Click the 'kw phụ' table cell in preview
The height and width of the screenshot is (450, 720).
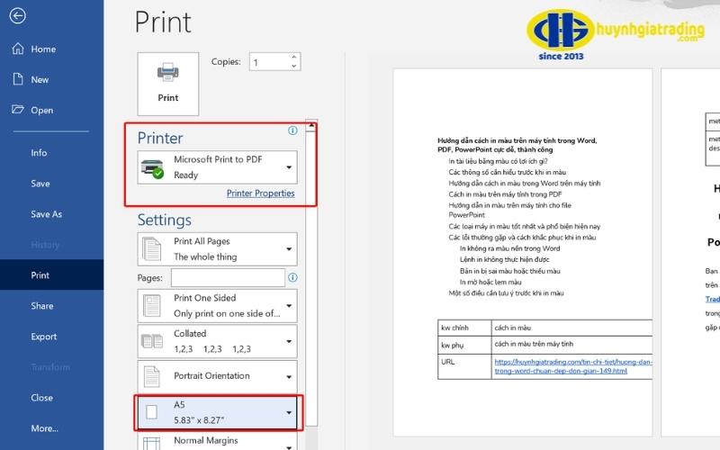click(x=464, y=345)
